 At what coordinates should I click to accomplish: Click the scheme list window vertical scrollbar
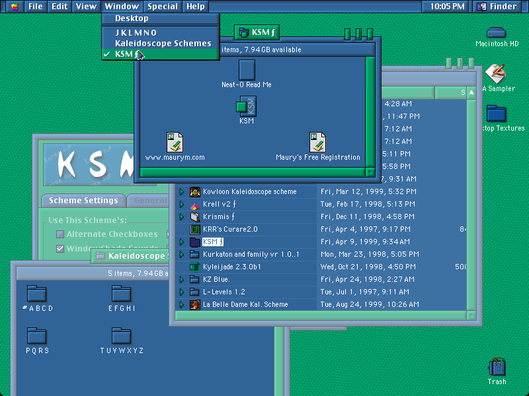[x=471, y=205]
